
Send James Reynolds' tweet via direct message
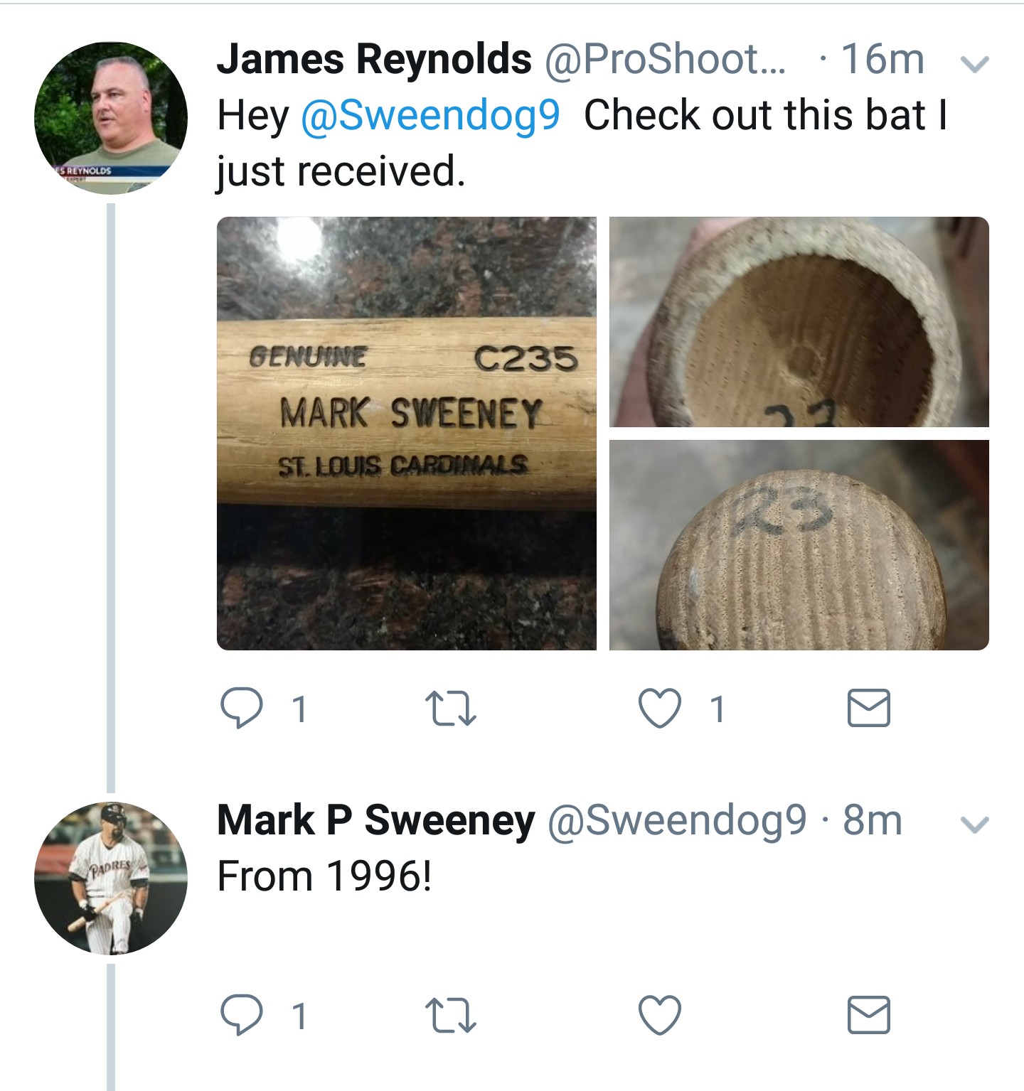(868, 708)
